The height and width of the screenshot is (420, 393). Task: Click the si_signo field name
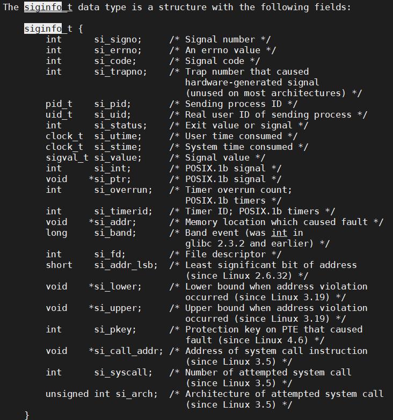tap(118, 40)
